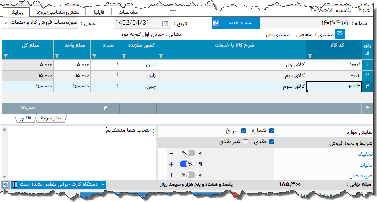Filter the کشور سازنده column
This screenshot has width=377, height=202.
123,56
